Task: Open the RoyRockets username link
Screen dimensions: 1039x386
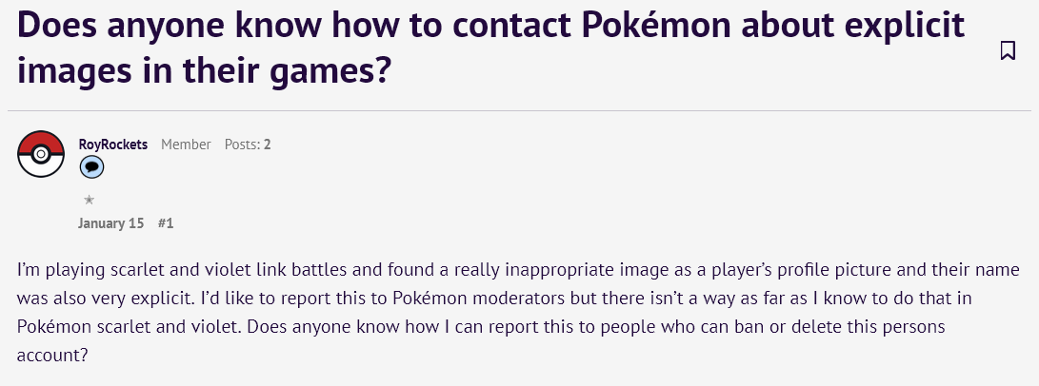Action: click(x=112, y=145)
